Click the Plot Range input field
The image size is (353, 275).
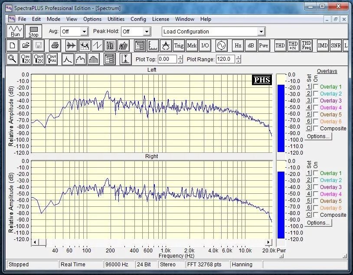(x=226, y=59)
